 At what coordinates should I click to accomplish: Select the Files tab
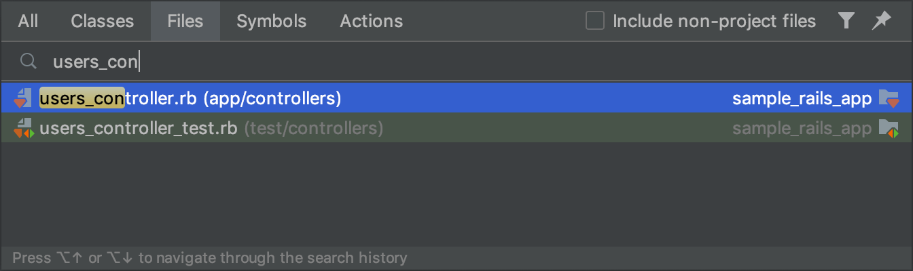click(x=185, y=21)
